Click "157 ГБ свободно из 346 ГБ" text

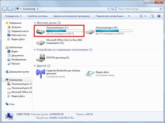pyautogui.click(x=60, y=33)
